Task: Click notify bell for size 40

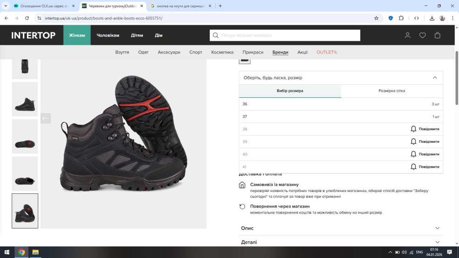Action: coord(413,154)
